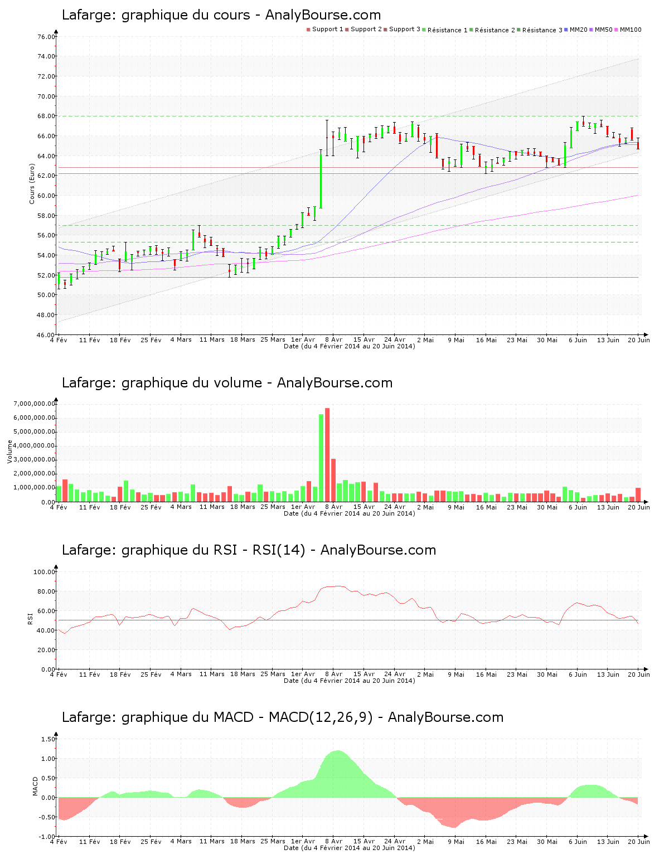Click the date range caption under RSI chart

tap(349, 681)
